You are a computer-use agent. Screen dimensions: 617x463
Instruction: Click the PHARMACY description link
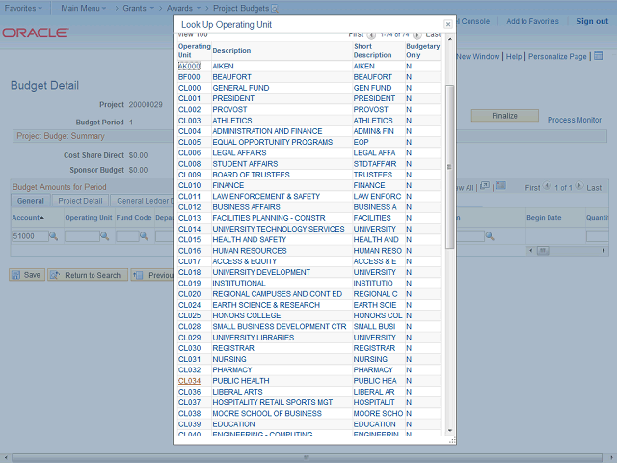click(232, 370)
